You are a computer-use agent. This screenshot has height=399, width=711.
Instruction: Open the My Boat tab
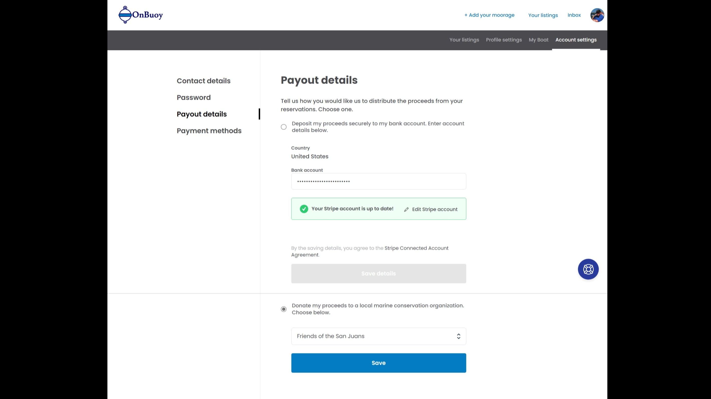538,40
